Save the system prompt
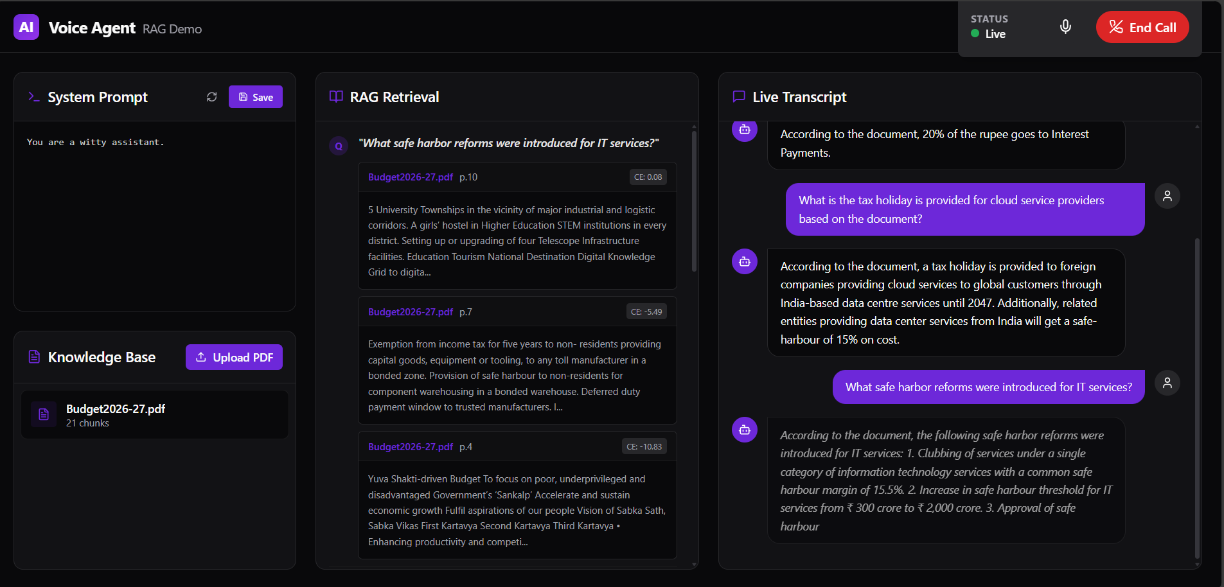The image size is (1224, 587). [x=255, y=97]
